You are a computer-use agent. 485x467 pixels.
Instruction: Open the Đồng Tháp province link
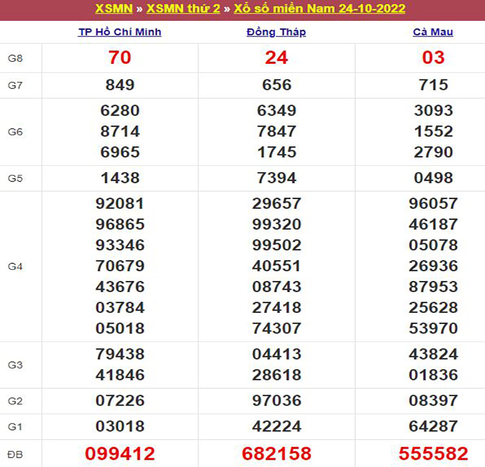pos(276,32)
